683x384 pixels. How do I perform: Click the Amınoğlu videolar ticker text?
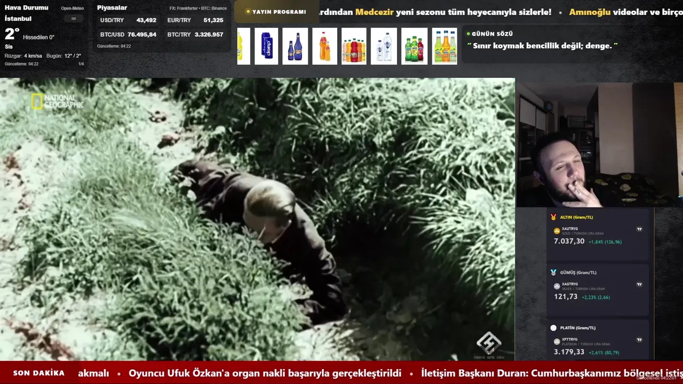coord(626,12)
